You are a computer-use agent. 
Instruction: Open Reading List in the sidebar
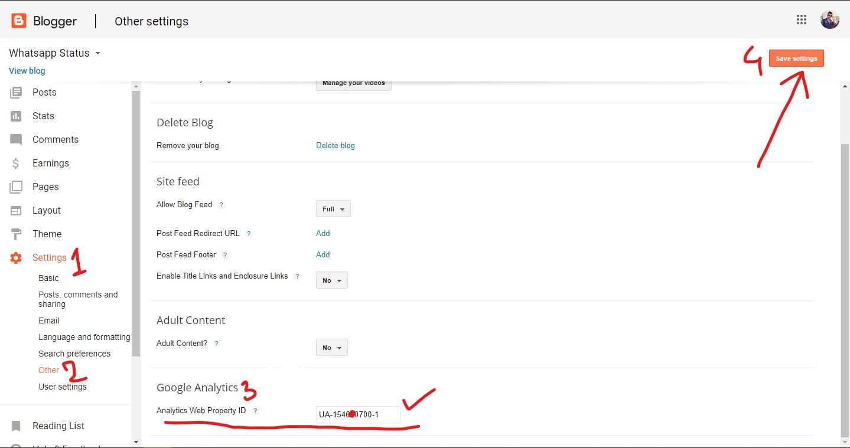tap(58, 426)
